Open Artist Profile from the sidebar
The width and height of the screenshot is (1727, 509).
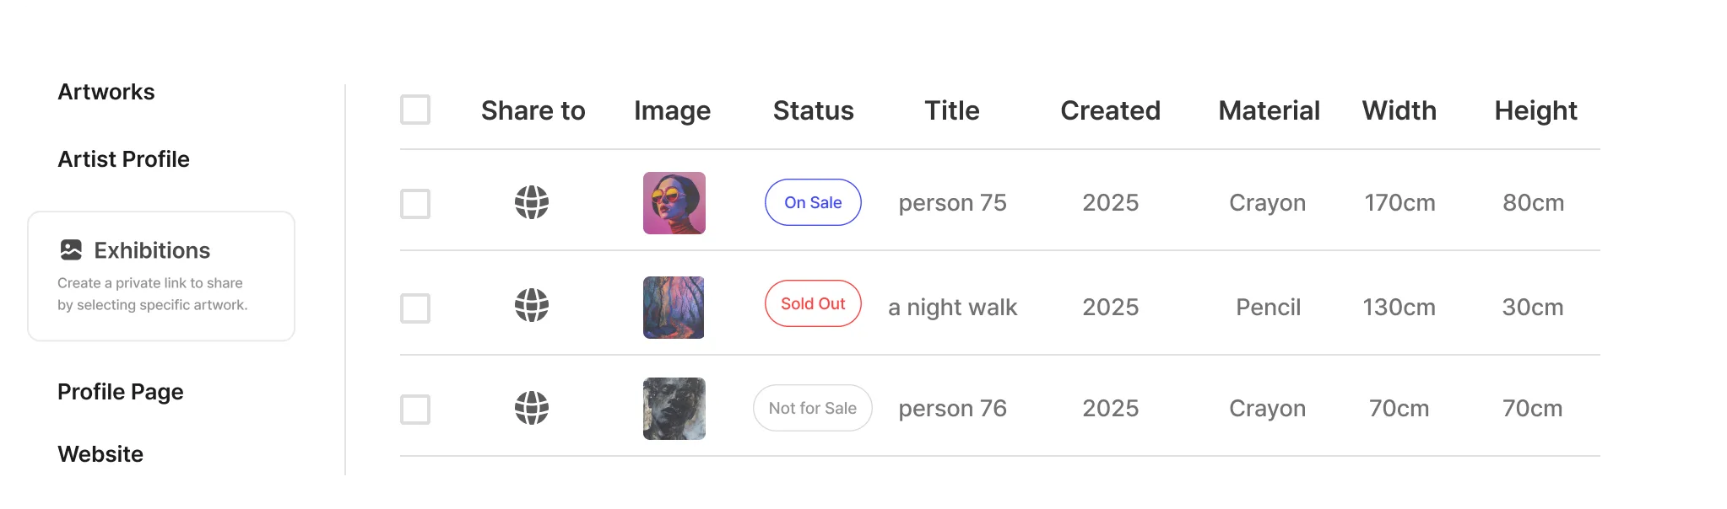pyautogui.click(x=123, y=158)
